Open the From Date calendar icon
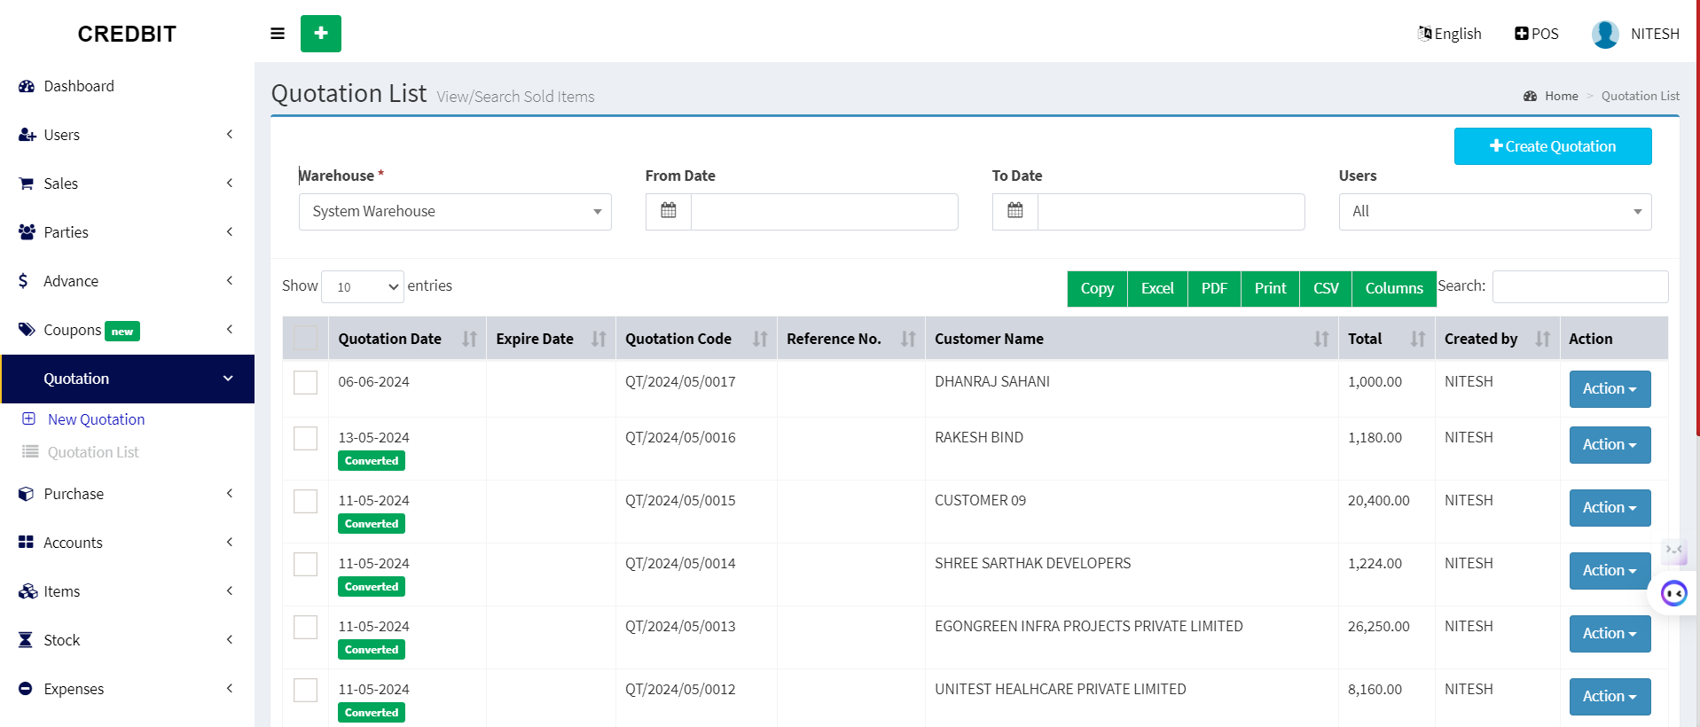 (x=669, y=211)
